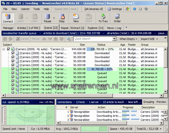Click Newsgrabber server icon in connection row 1
This screenshot has width=169, height=133.
click(x=71, y=112)
